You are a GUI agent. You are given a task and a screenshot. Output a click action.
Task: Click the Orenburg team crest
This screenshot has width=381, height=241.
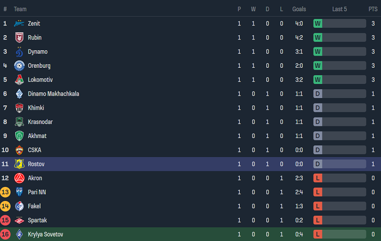click(x=20, y=66)
